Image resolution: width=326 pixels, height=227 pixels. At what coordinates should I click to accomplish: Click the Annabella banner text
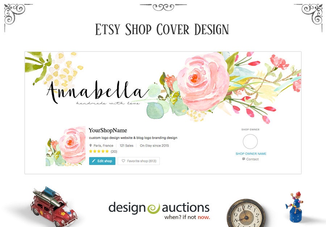(x=98, y=91)
